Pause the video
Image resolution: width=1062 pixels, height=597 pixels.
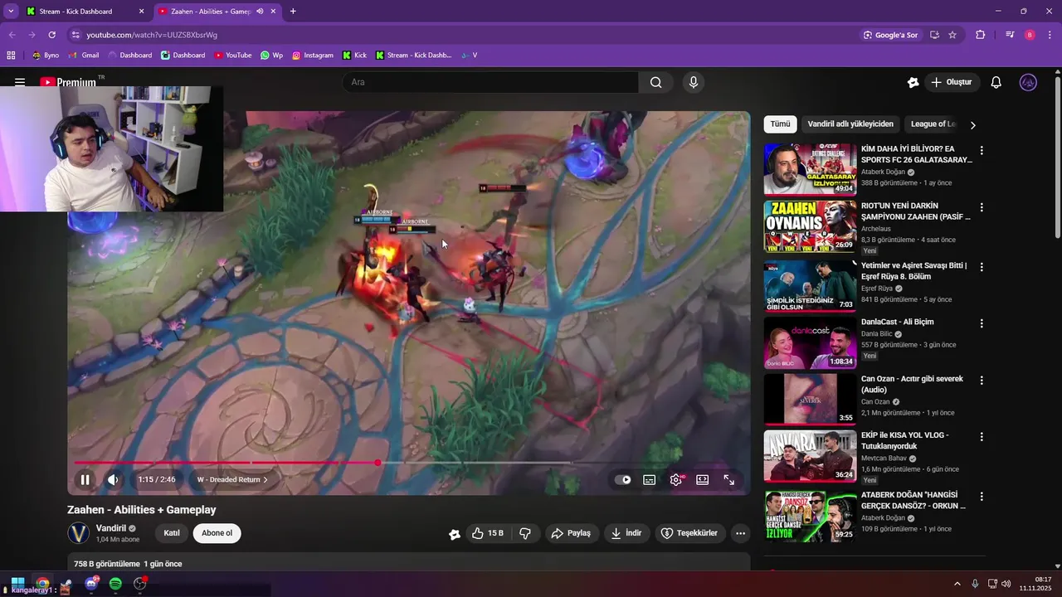[85, 479]
